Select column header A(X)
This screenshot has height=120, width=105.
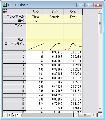click(x=36, y=11)
